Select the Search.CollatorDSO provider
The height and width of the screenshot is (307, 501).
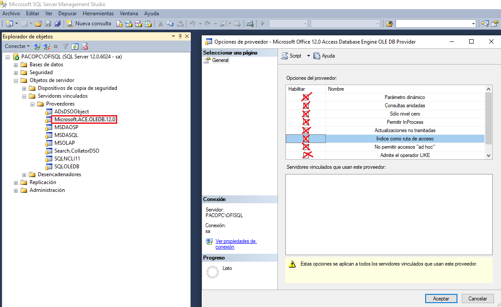click(77, 151)
